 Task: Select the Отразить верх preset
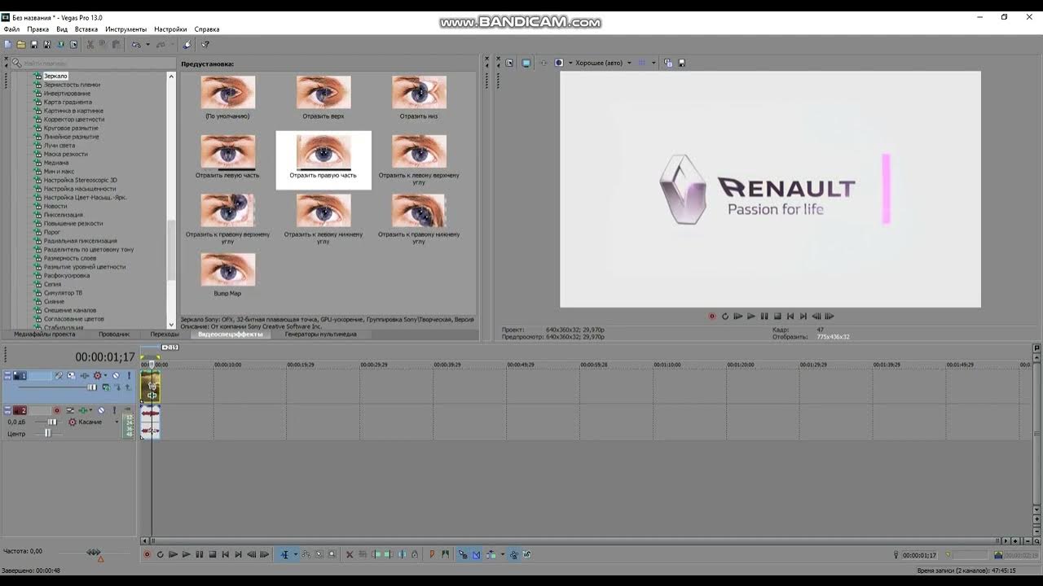(x=323, y=98)
